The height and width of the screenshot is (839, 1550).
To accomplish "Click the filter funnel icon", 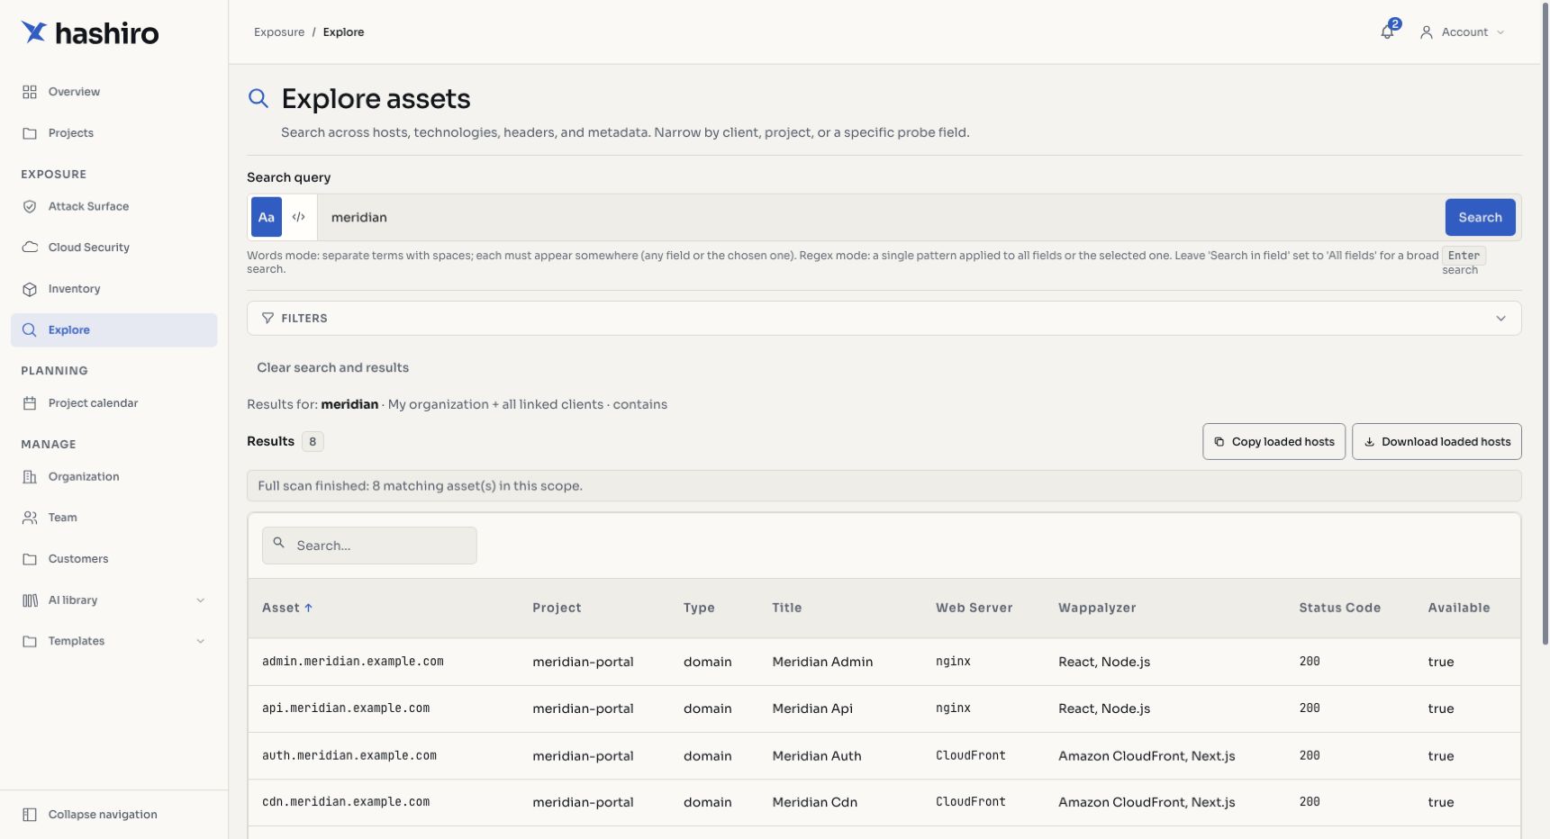I will tap(267, 318).
